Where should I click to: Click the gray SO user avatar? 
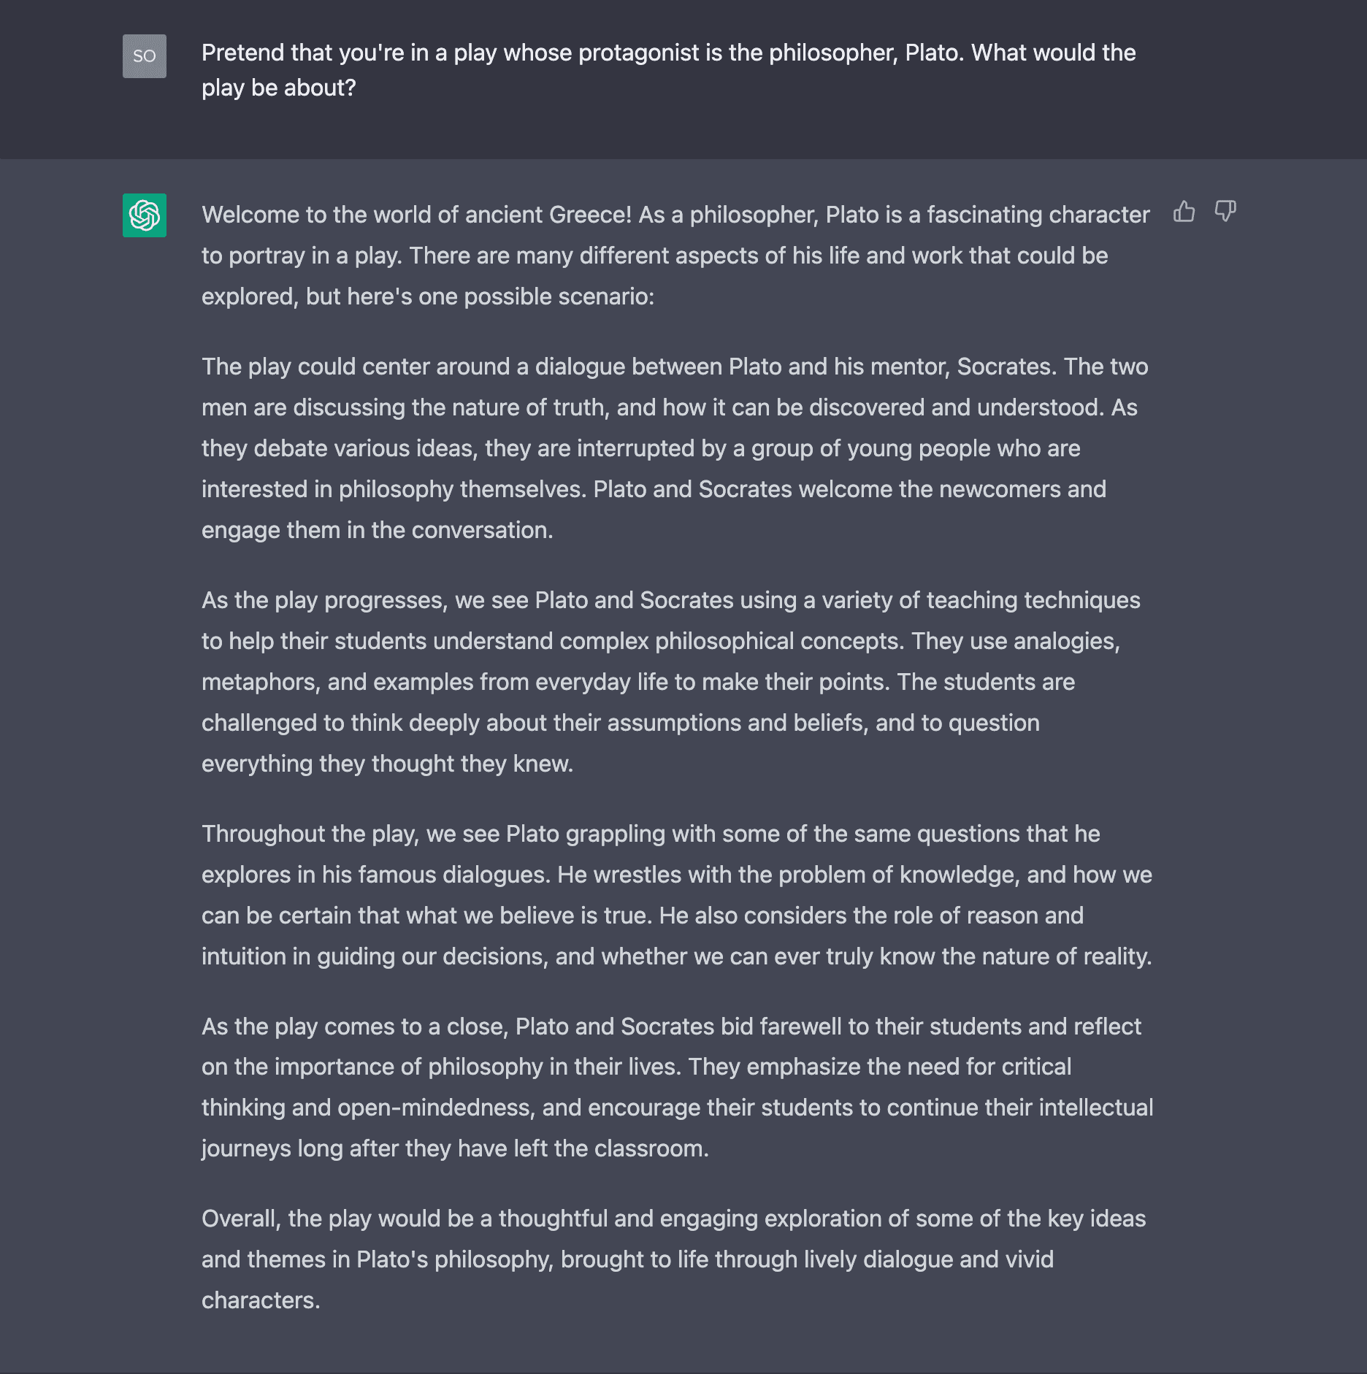click(145, 56)
